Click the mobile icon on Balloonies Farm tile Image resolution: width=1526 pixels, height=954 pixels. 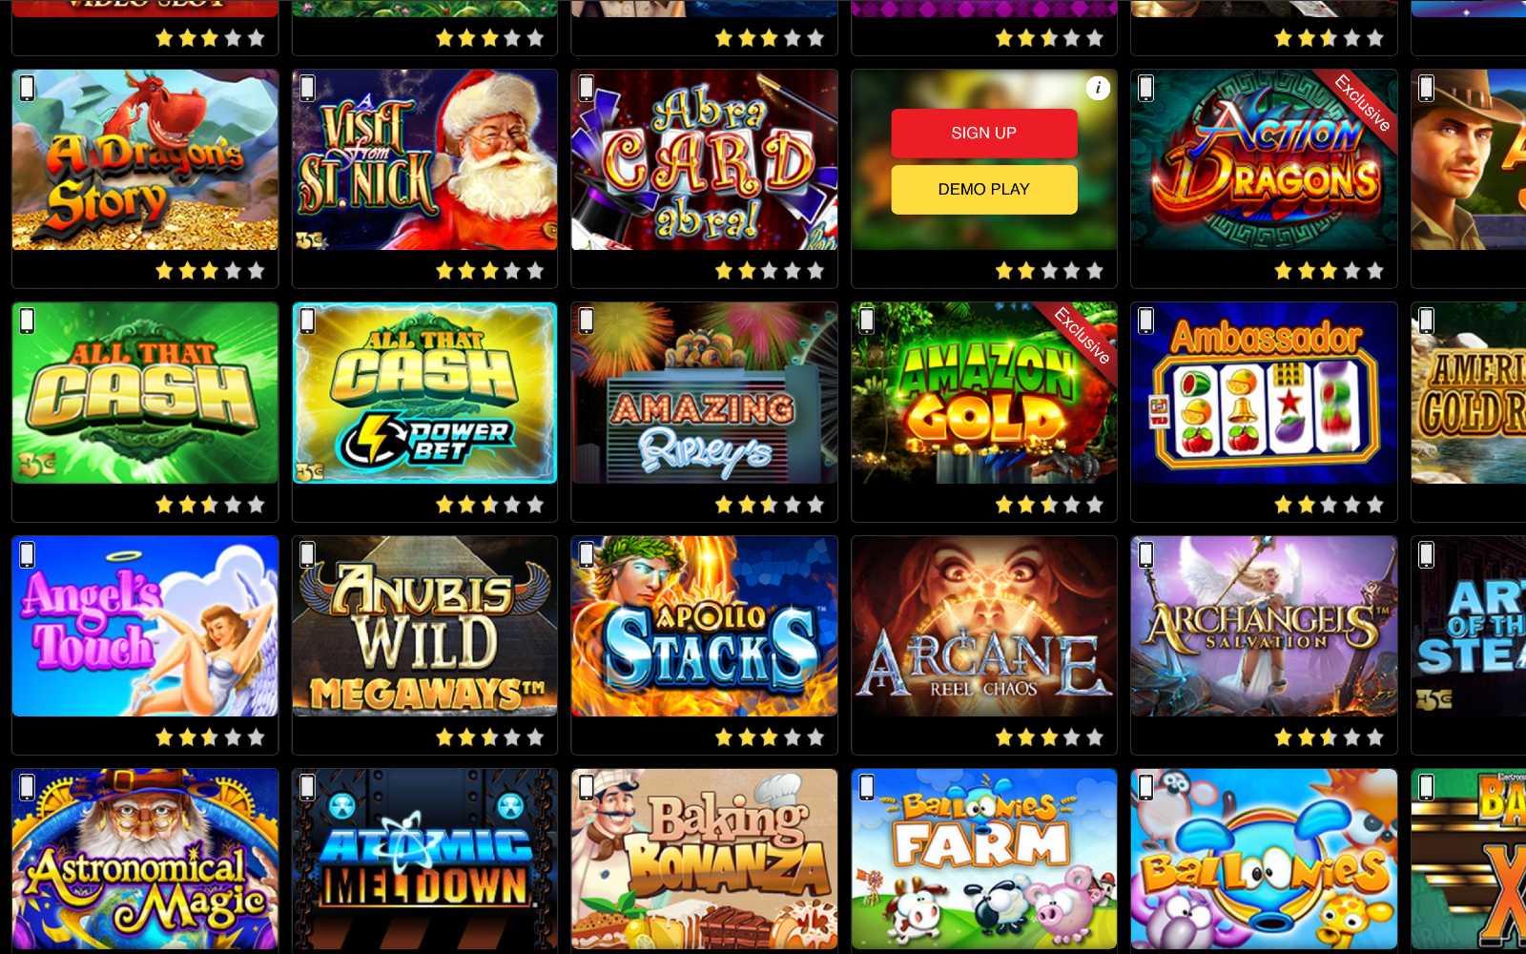[x=866, y=787]
